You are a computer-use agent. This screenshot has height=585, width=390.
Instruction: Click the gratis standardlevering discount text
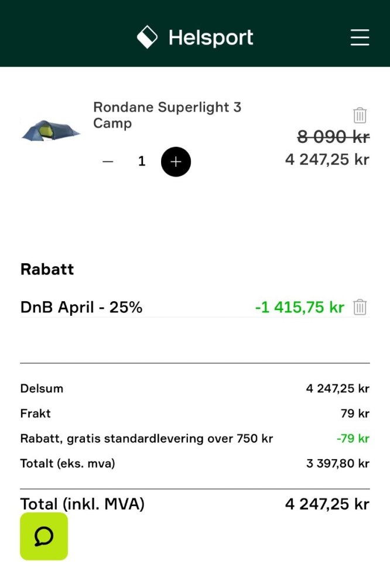click(146, 439)
